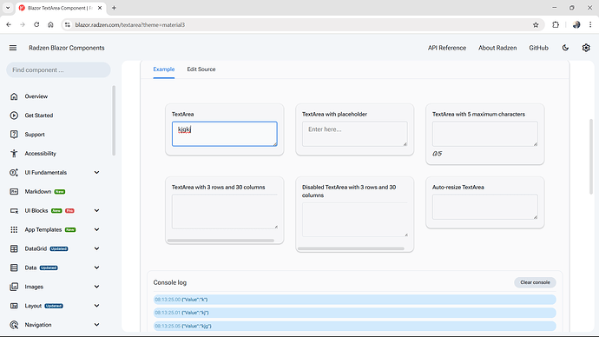Click horizontal scrollbar under Disabled TextArea card

click(351, 248)
